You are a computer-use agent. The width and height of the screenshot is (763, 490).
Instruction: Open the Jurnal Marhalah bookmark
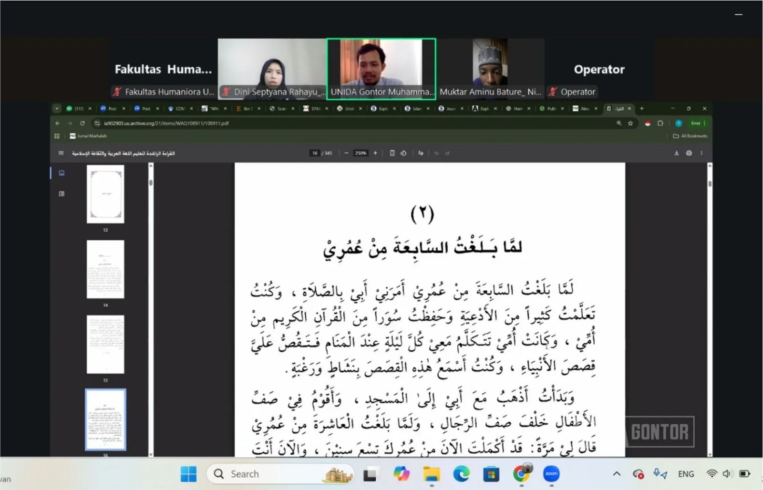(88, 136)
